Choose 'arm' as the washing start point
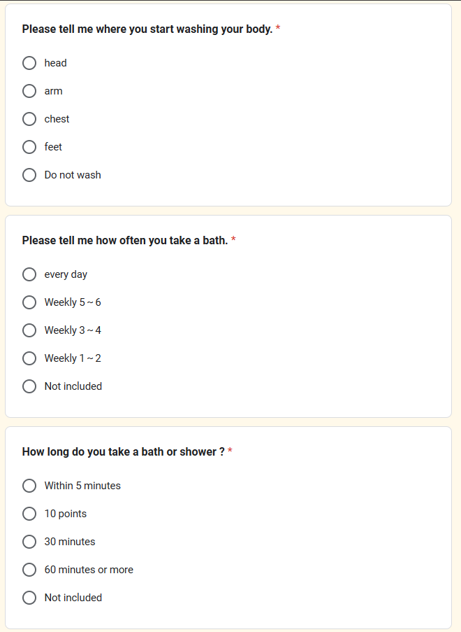Viewport: 461px width, 632px height. 29,91
